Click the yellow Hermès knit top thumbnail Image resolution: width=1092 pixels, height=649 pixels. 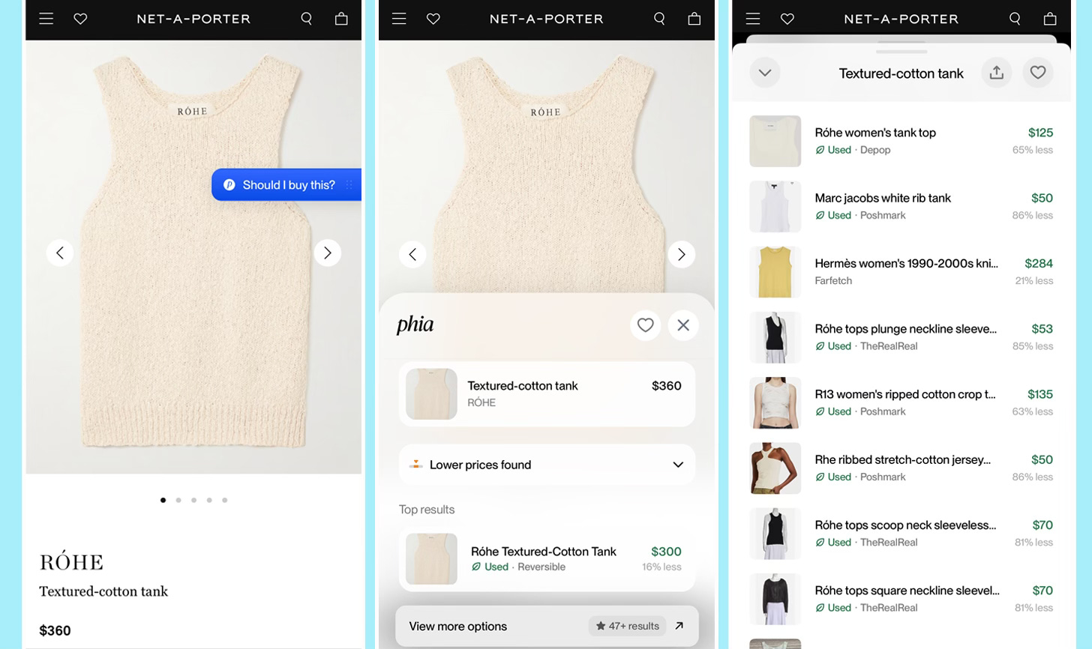tap(775, 272)
